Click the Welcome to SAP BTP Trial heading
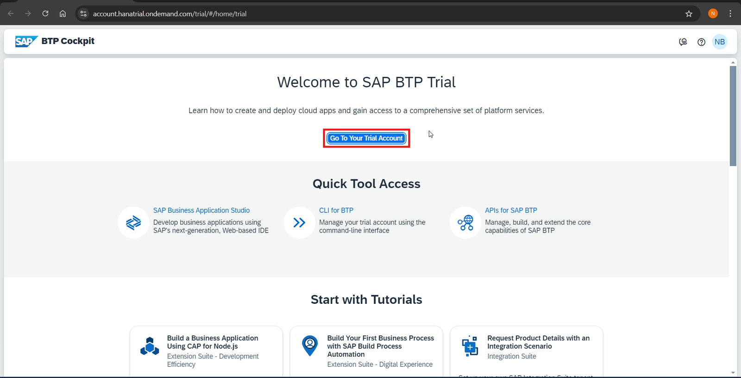 [366, 82]
